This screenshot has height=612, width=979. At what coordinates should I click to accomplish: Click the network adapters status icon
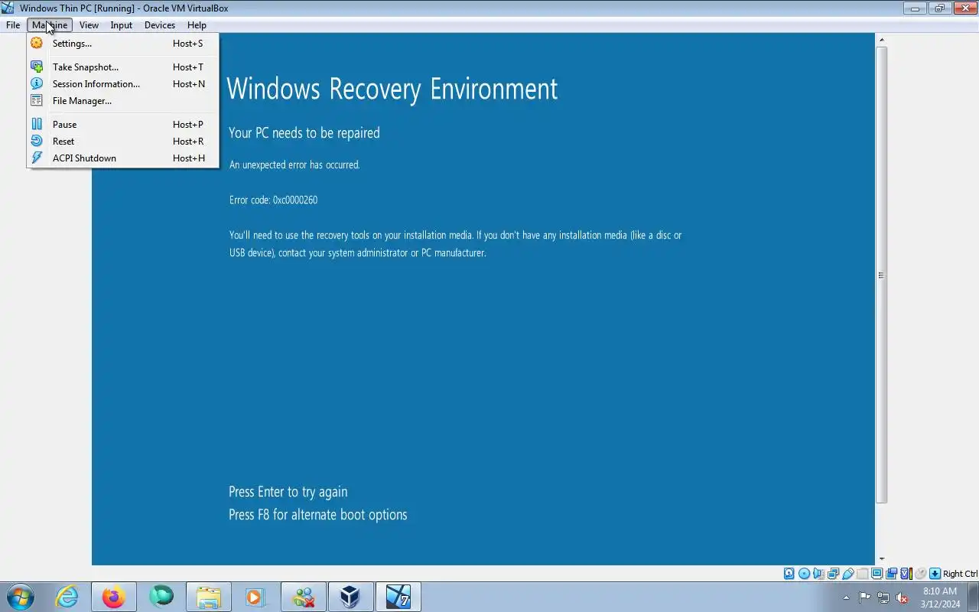click(833, 574)
